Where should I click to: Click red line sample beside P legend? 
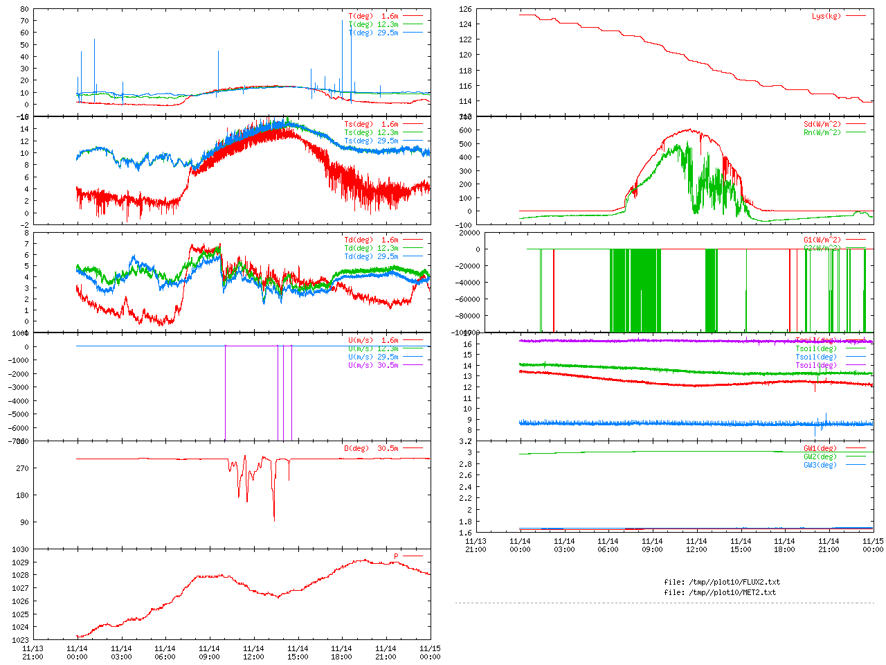(x=413, y=556)
